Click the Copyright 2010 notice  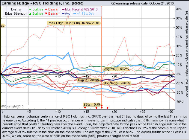pyautogui.click(x=12, y=106)
